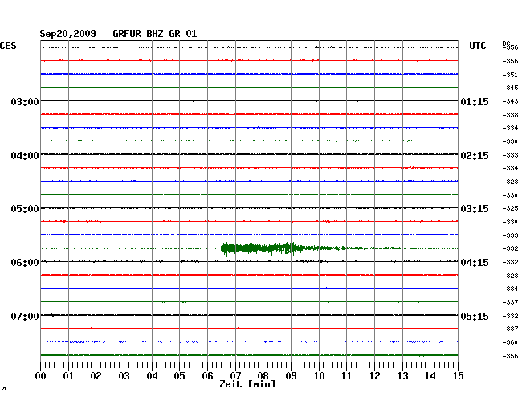Image resolution: width=522 pixels, height=397 pixels.
Task: Click the 01:15 UTC time label
Action: (475, 102)
